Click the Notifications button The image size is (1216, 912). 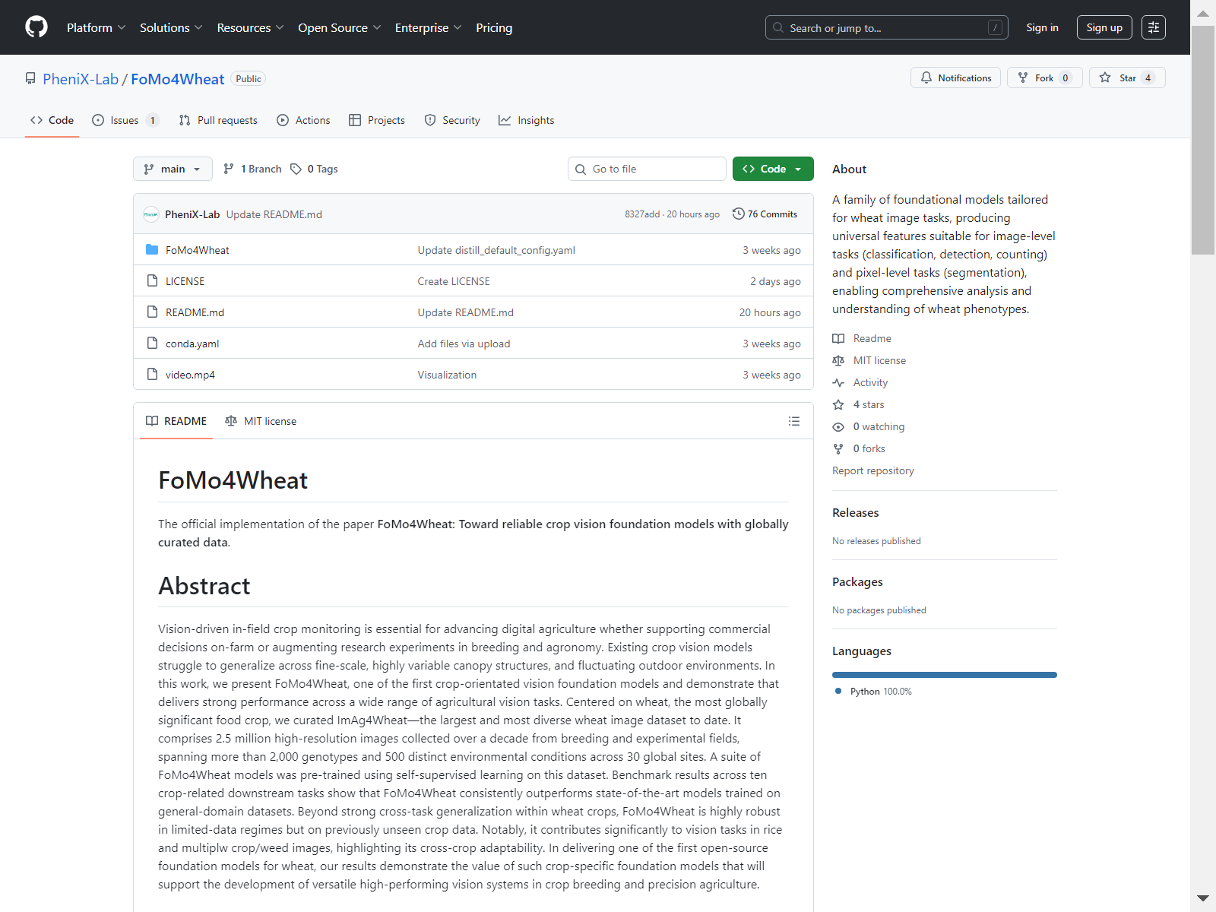[x=955, y=78]
